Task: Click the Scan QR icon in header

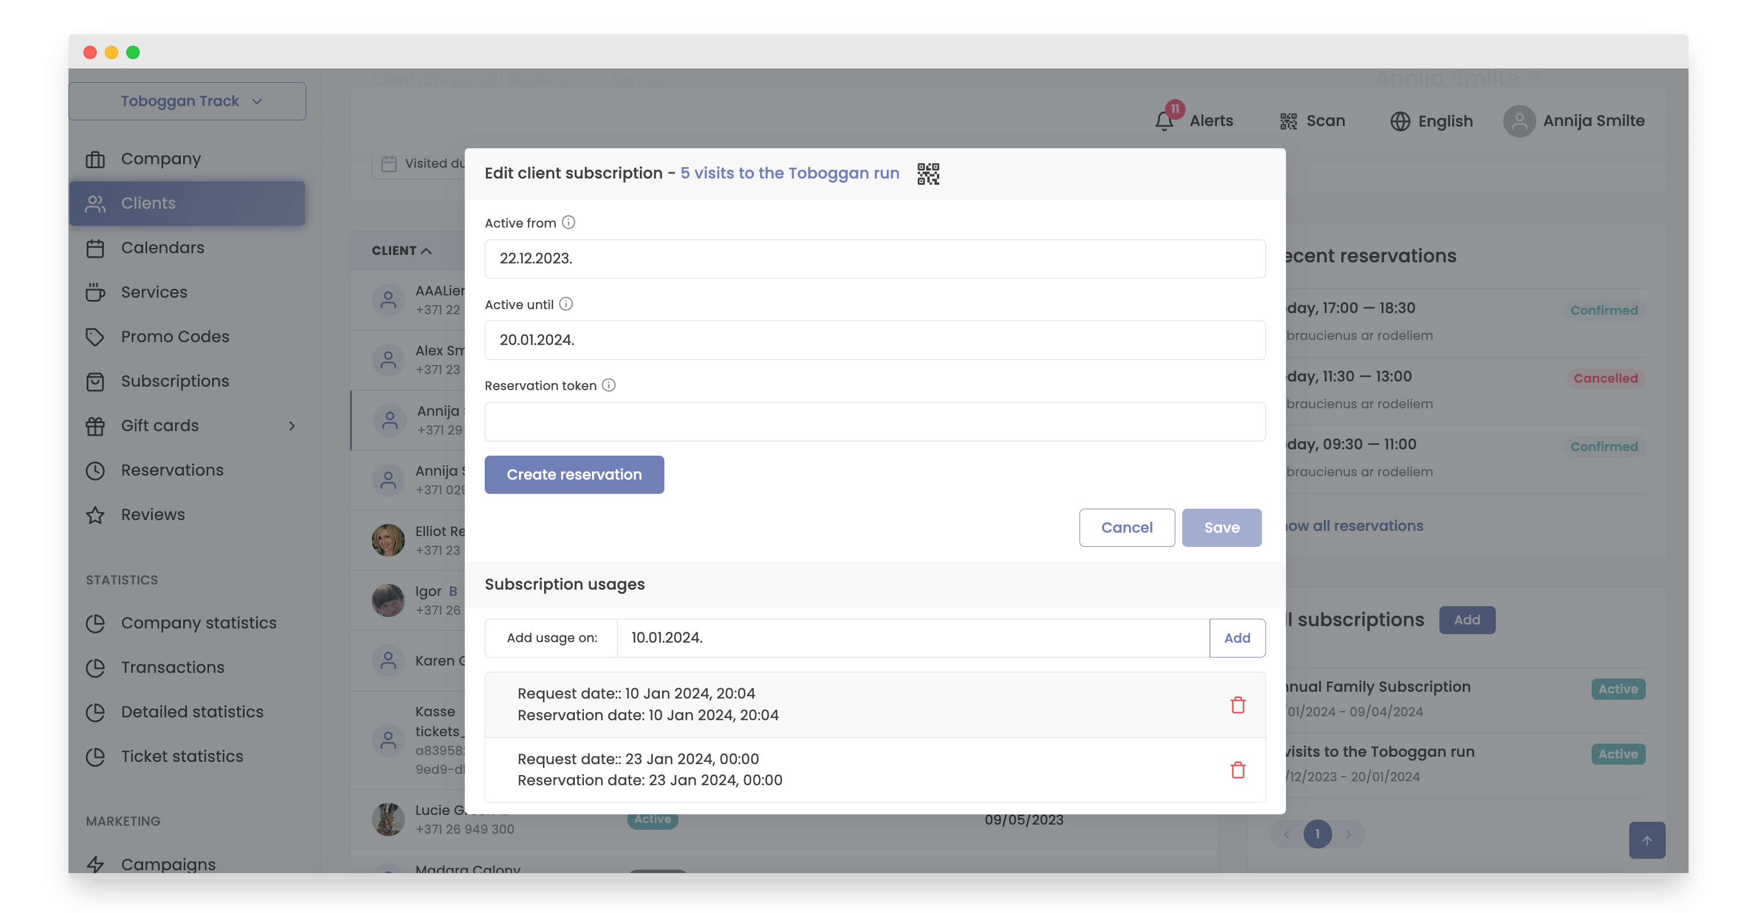Action: coord(1288,121)
